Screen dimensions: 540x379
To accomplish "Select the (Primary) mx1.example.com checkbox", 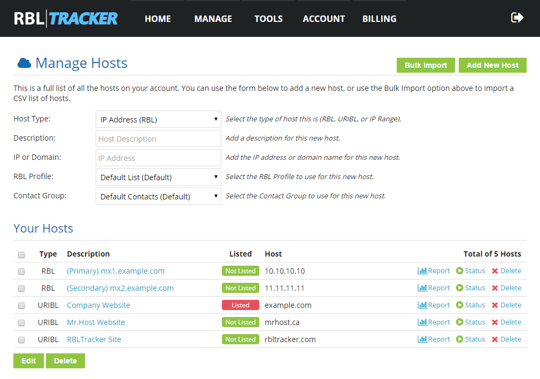I will coord(21,272).
